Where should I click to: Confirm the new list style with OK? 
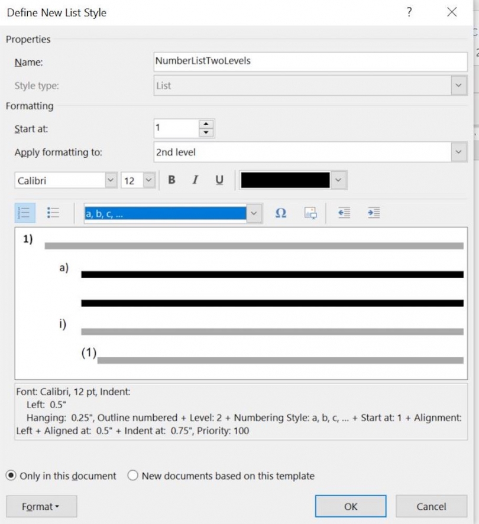click(351, 506)
